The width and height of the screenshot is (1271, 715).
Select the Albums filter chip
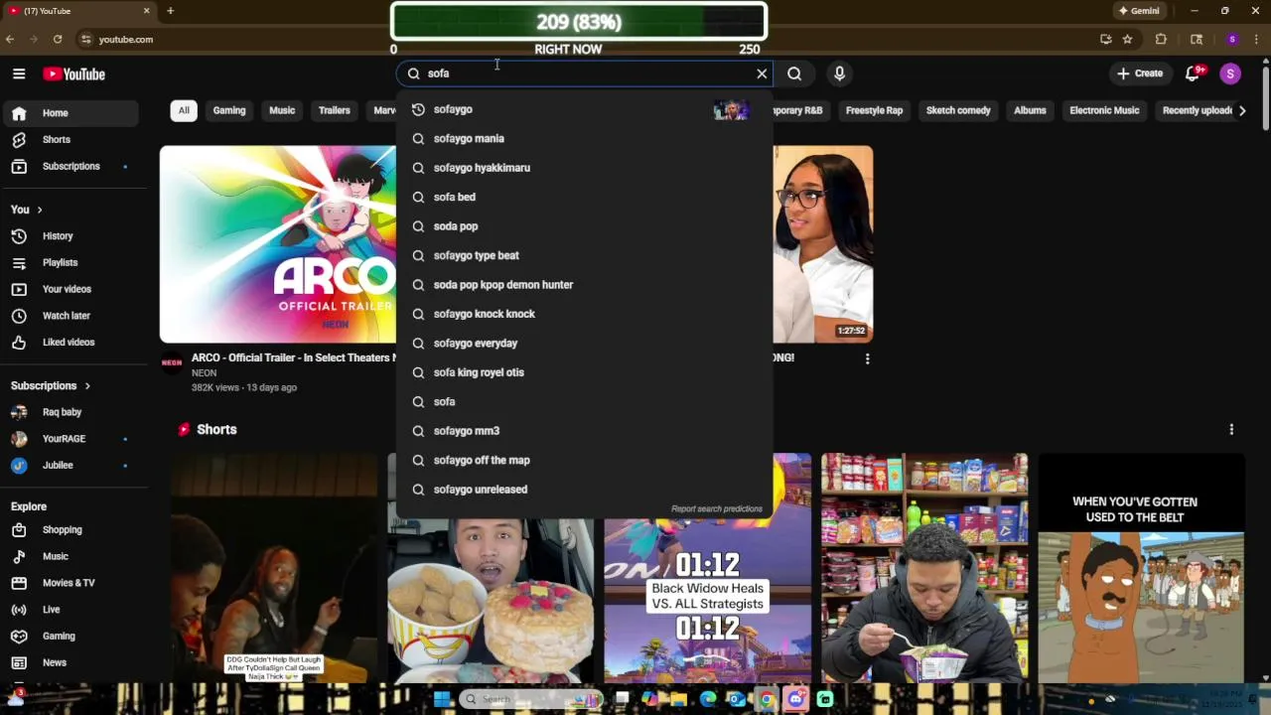tap(1030, 110)
